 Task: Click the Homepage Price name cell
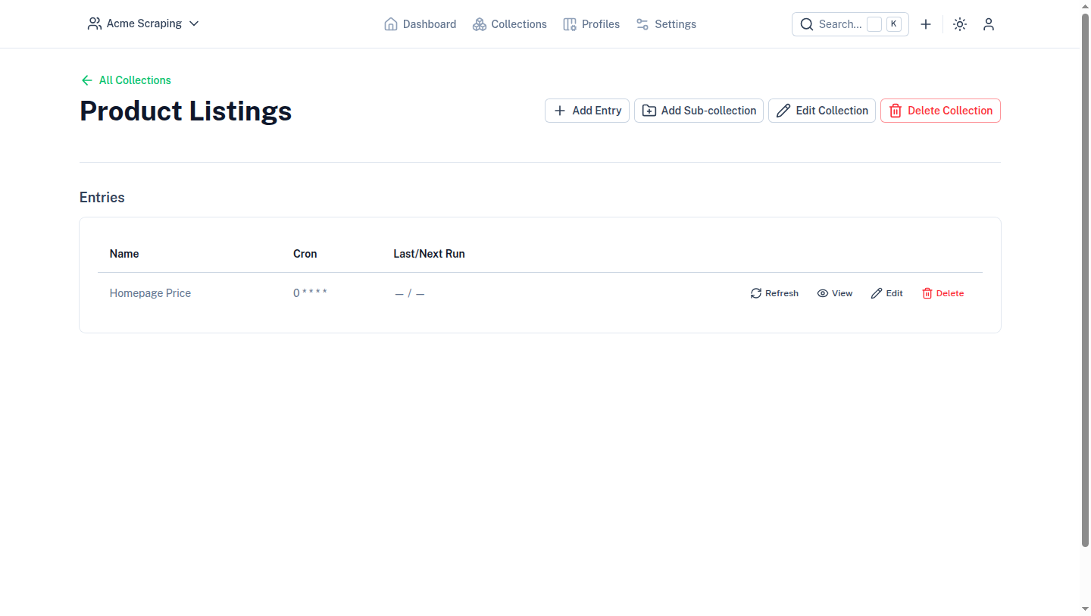pos(150,293)
